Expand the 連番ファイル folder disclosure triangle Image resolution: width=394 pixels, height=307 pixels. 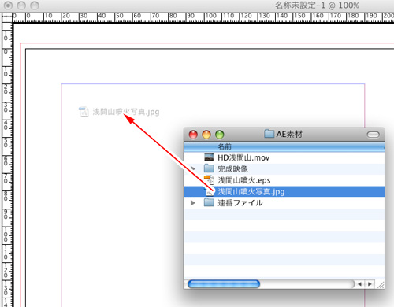coord(193,203)
